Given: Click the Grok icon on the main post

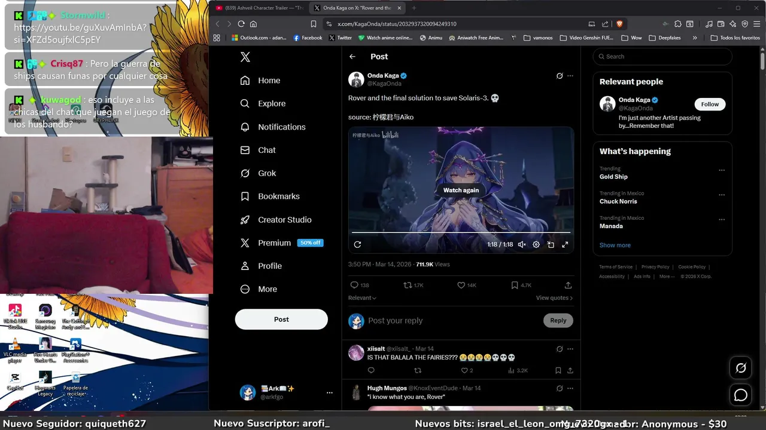Looking at the screenshot, I should click(x=560, y=76).
